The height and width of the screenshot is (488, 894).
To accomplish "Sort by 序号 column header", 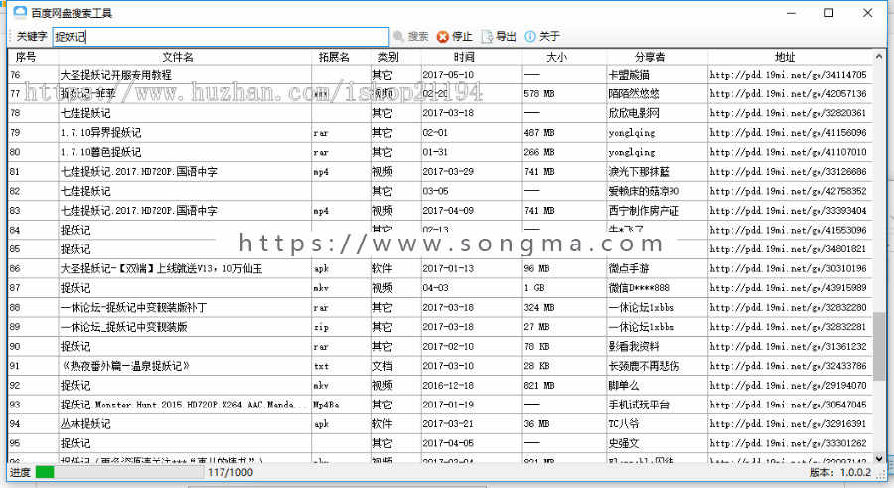I will coord(26,57).
